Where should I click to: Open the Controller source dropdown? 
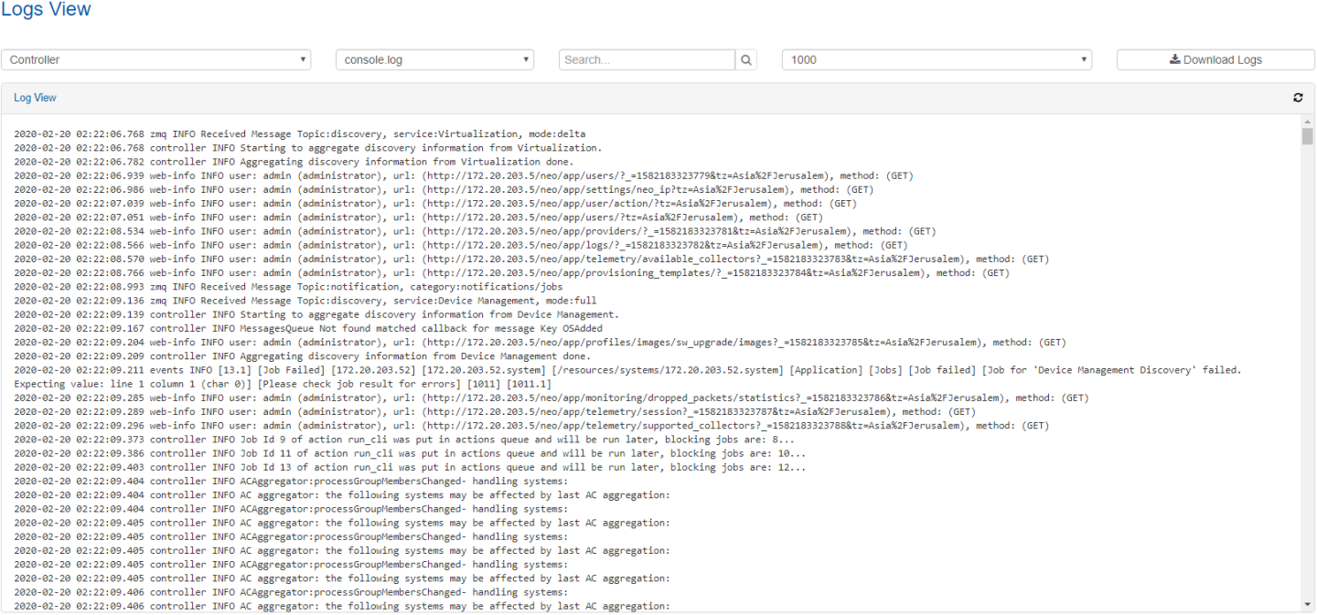click(x=155, y=59)
